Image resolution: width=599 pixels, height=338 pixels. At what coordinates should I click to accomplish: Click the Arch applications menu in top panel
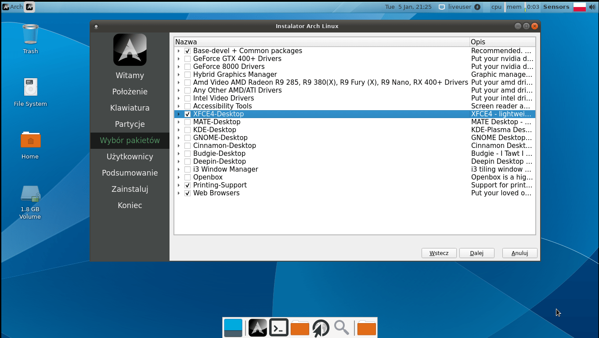pos(12,7)
